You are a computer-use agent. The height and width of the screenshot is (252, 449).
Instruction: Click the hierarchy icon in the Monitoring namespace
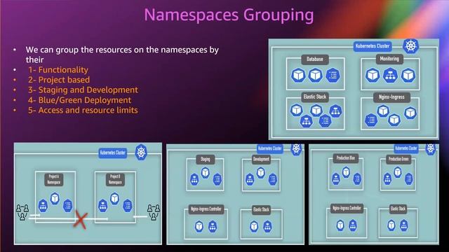[x=390, y=76]
